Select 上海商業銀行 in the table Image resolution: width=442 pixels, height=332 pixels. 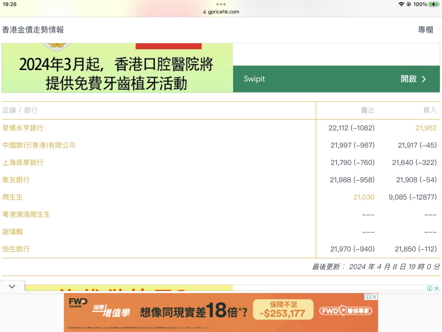pyautogui.click(x=23, y=163)
